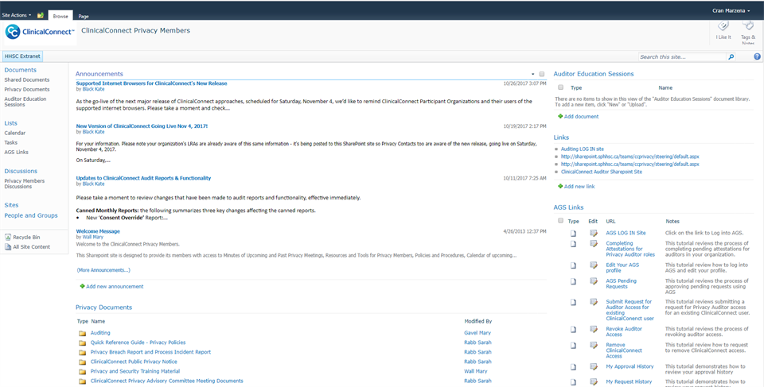Click the All Site Content icon
Image resolution: width=764 pixels, height=387 pixels.
(8, 247)
